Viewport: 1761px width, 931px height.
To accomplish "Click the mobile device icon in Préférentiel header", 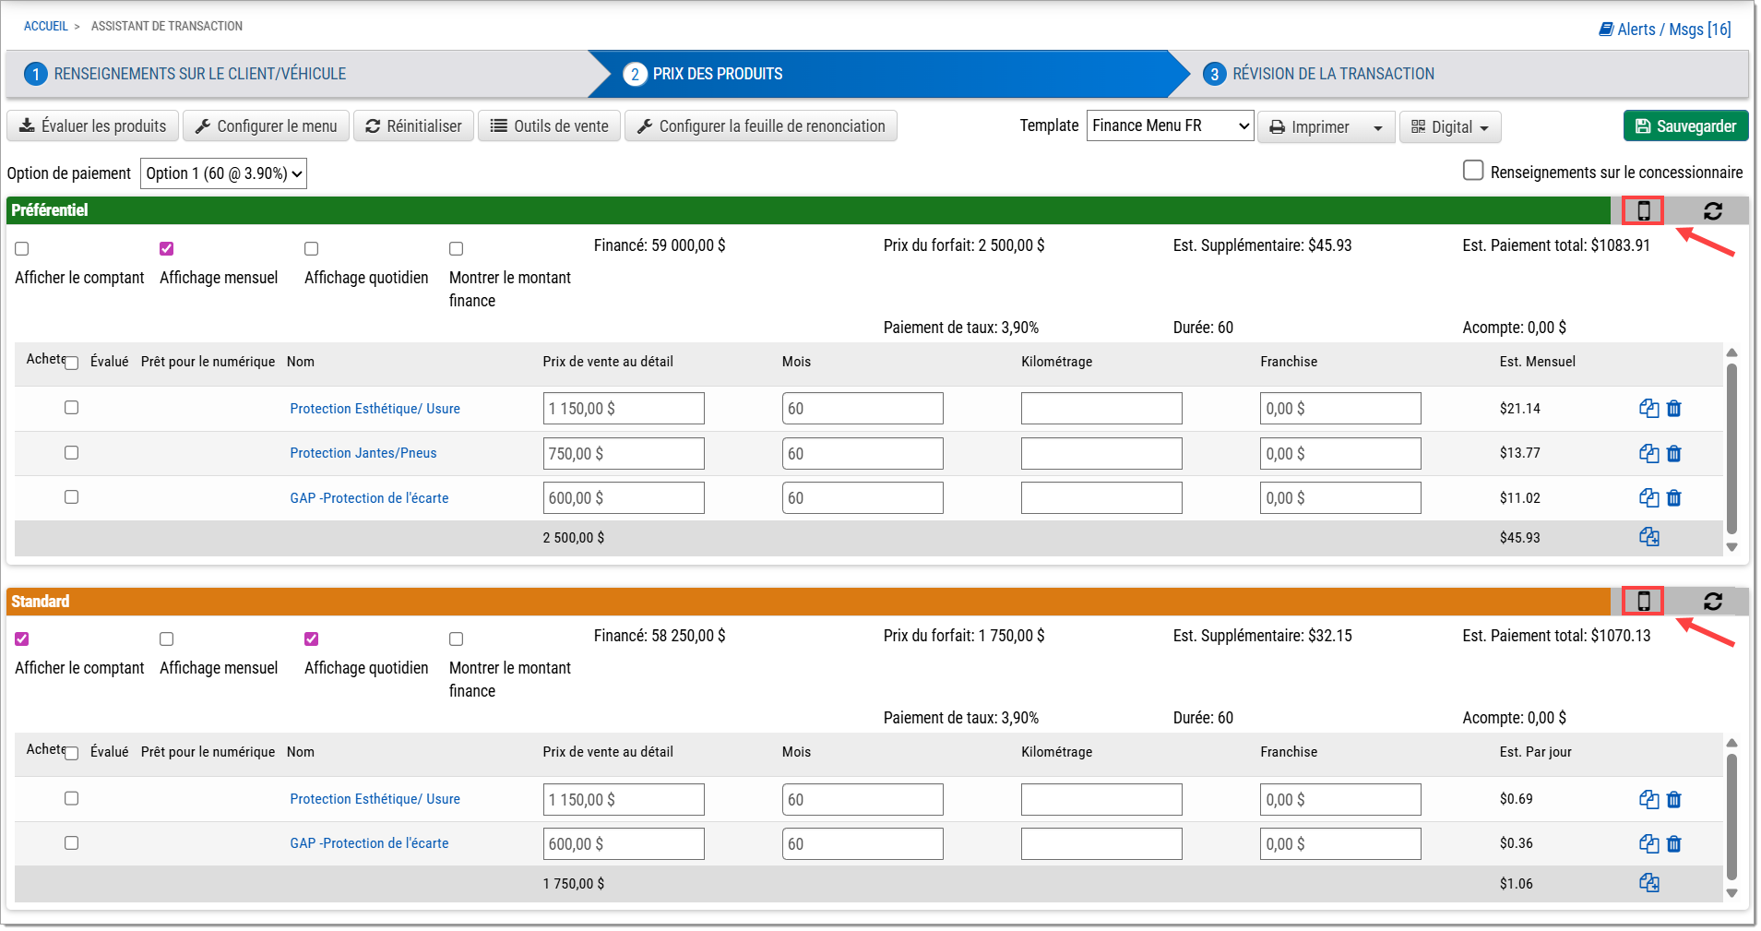I will [1643, 211].
